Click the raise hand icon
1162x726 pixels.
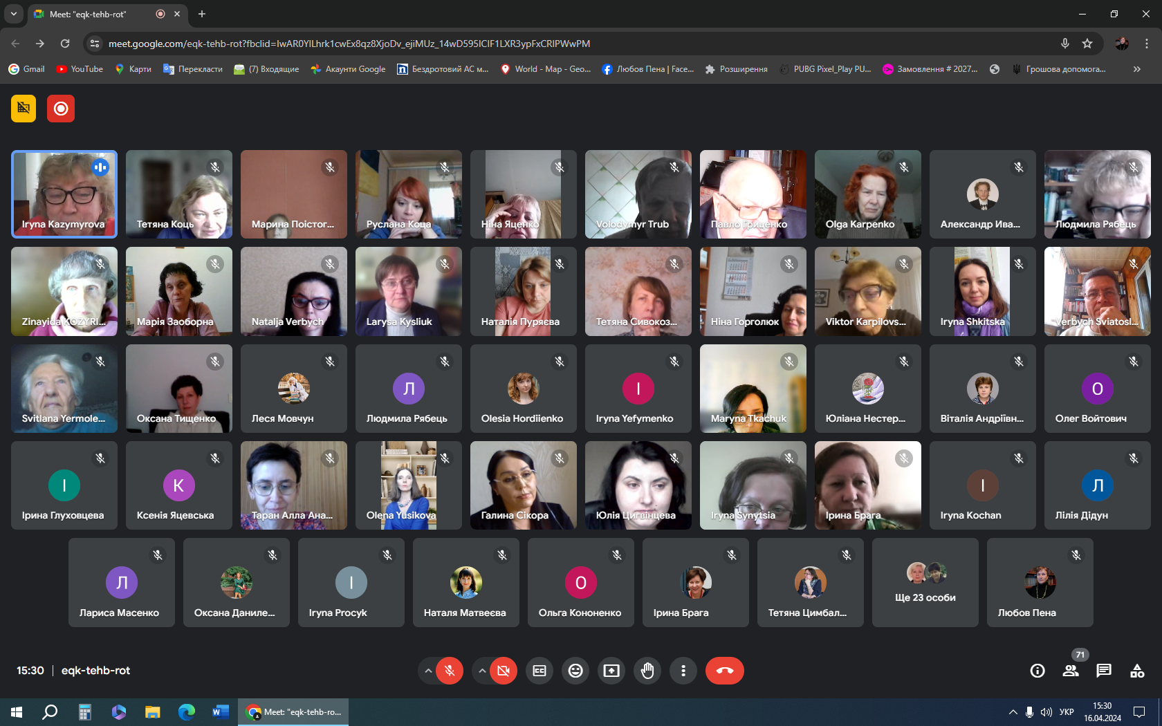pos(647,671)
